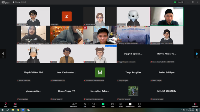The width and height of the screenshot is (200, 112).
Task: Show hidden system tray icons
Action: 182,110
